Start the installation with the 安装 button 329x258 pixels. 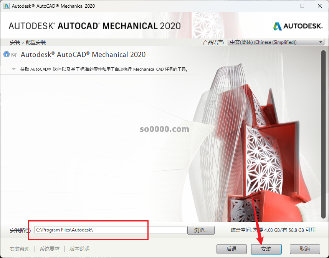[x=266, y=249]
